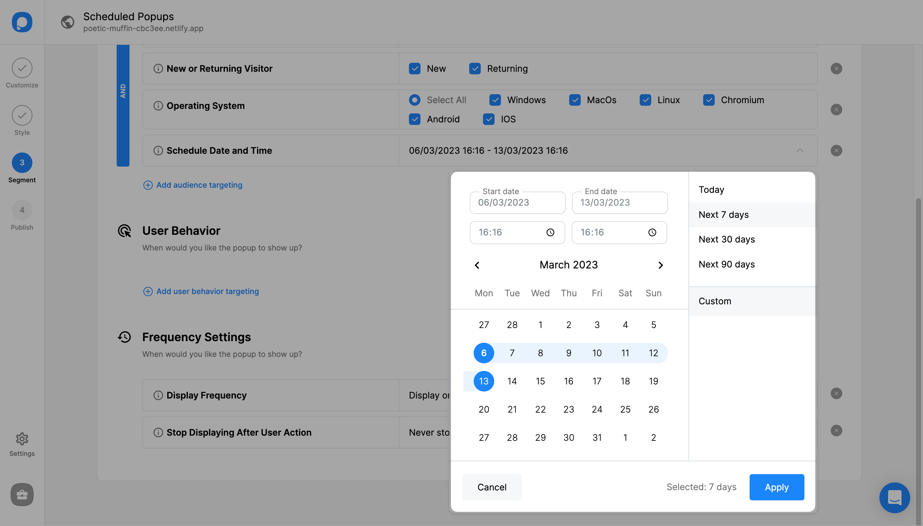Screen dimensions: 923x526
Task: Click the globe icon next to the site URL
Action: 67,22
